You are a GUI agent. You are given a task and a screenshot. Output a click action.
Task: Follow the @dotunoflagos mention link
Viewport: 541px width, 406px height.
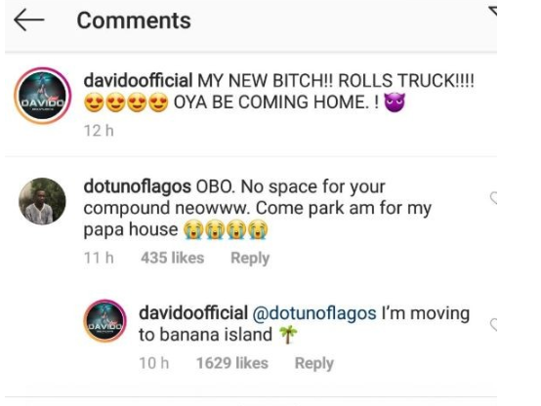click(x=314, y=313)
